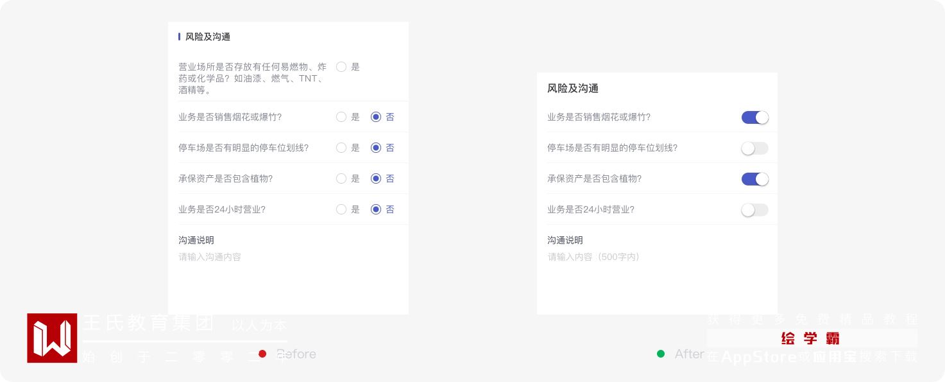Screen dimensions: 945x382
Task: Click 承保资产是否包含植物 text in After form
Action: tap(594, 178)
